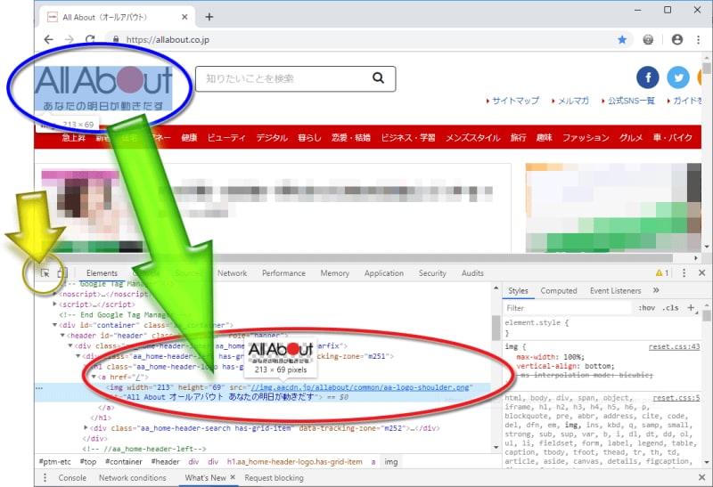Open the Application tab
Image resolution: width=713 pixels, height=487 pixels.
pyautogui.click(x=384, y=273)
